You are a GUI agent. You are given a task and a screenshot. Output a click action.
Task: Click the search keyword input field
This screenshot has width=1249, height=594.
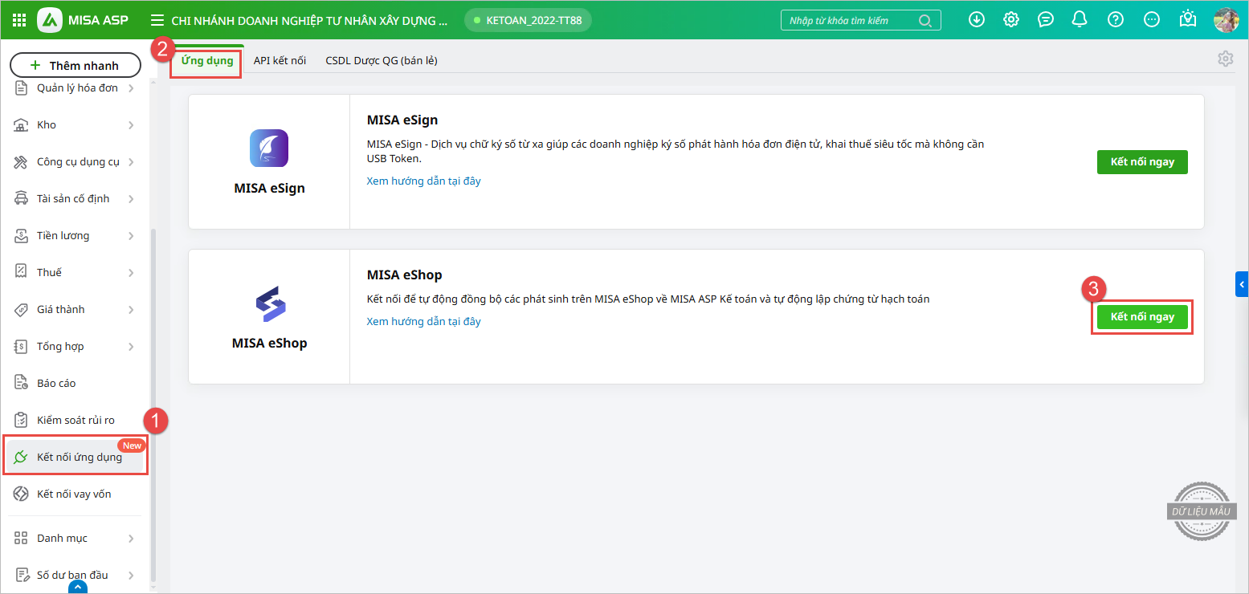click(x=850, y=20)
